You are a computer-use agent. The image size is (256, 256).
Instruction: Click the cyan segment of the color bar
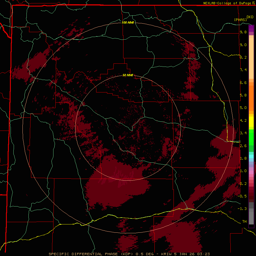[251, 156]
